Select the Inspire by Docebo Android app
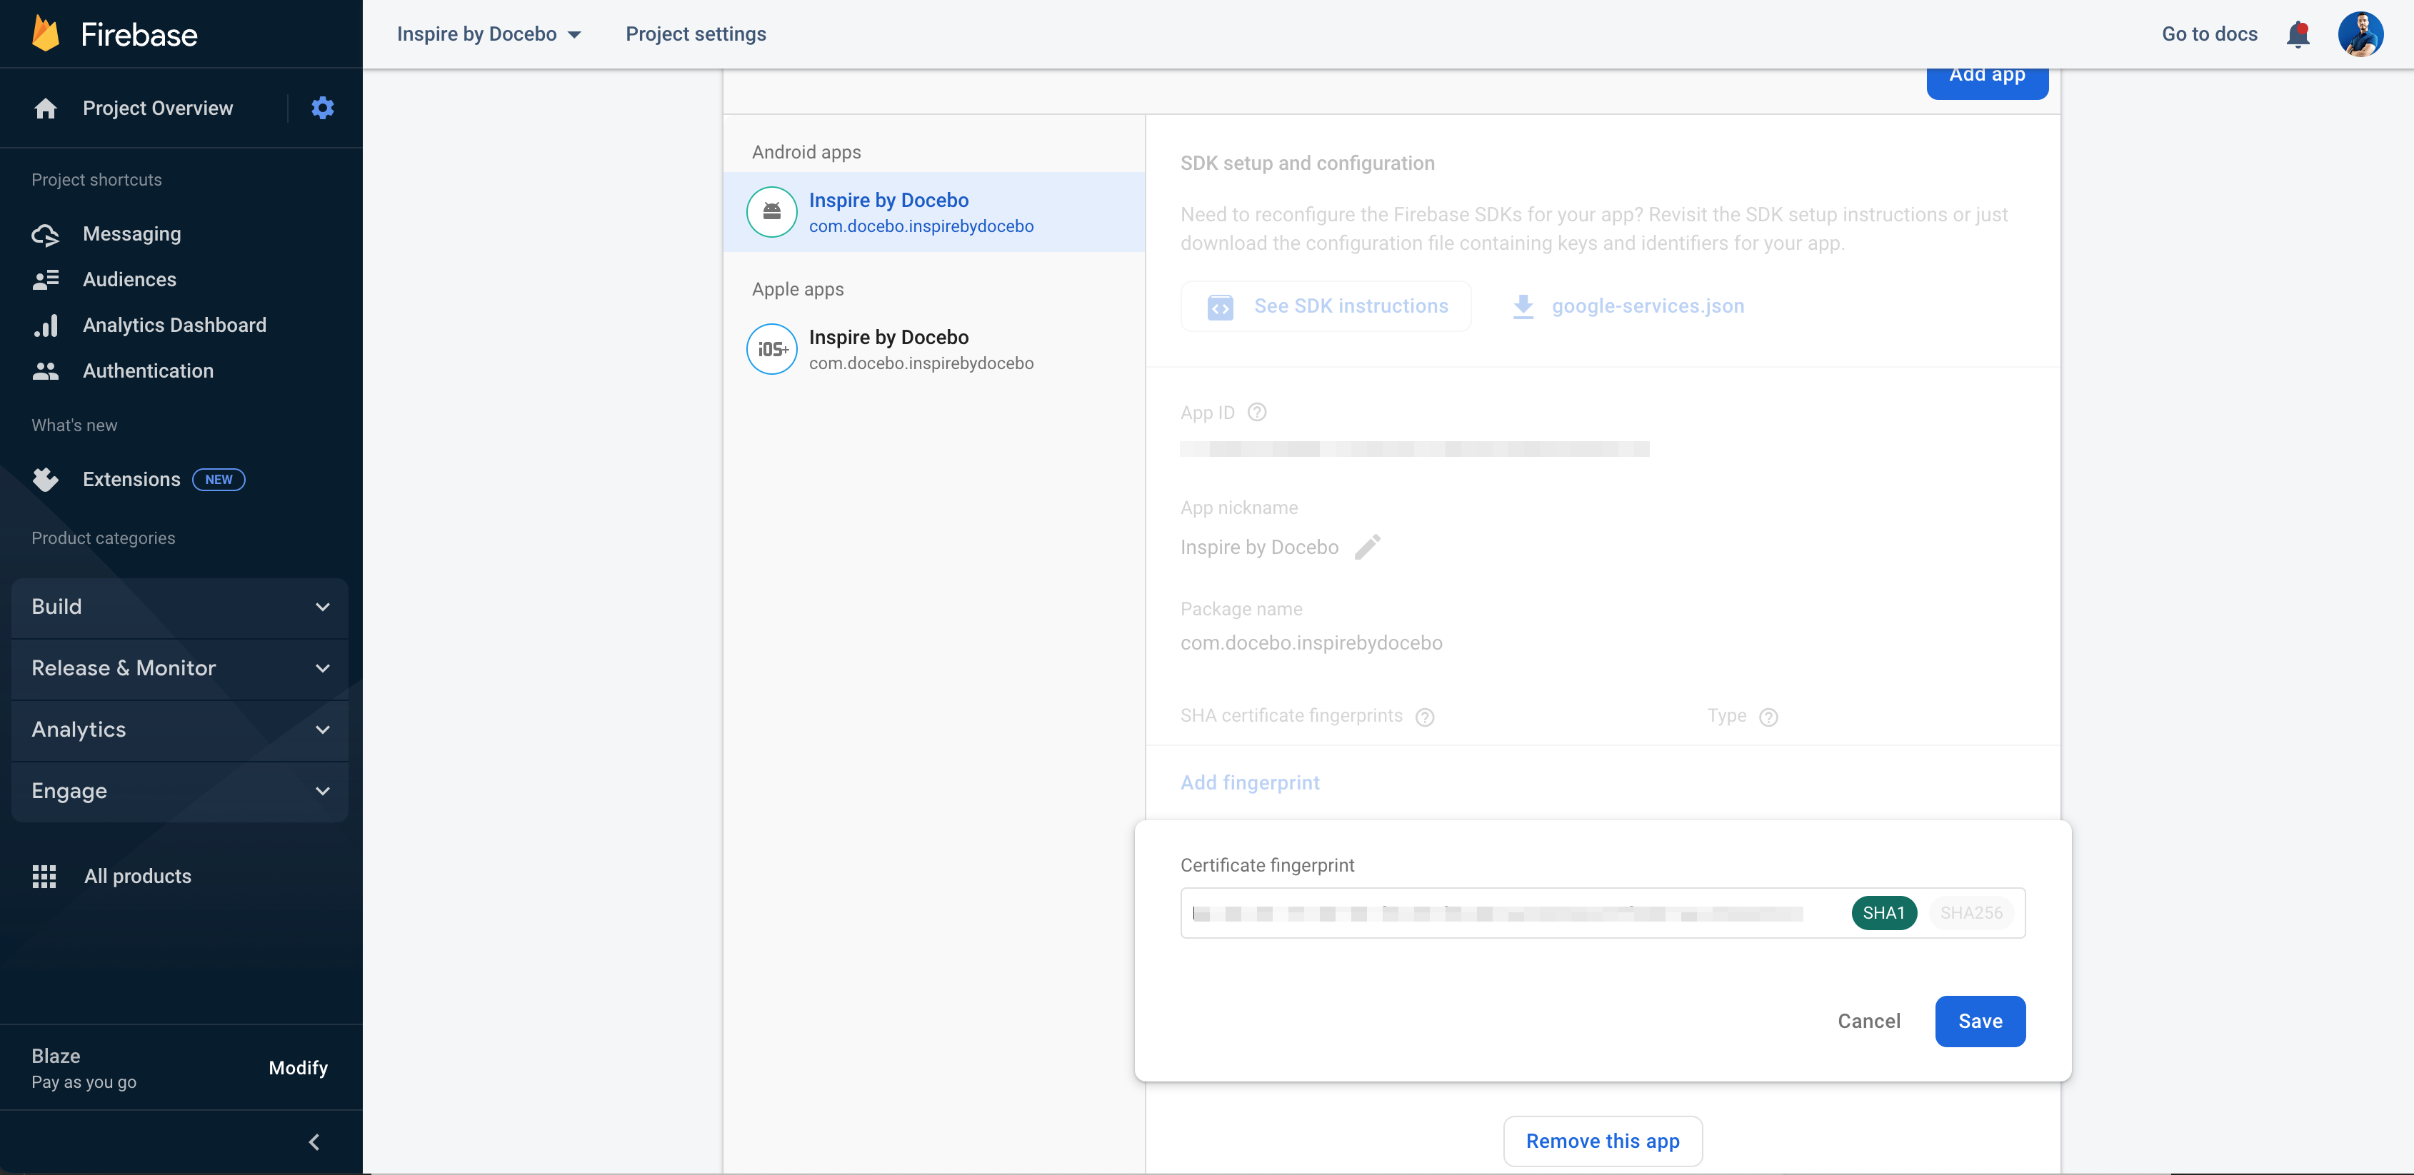 (x=931, y=211)
